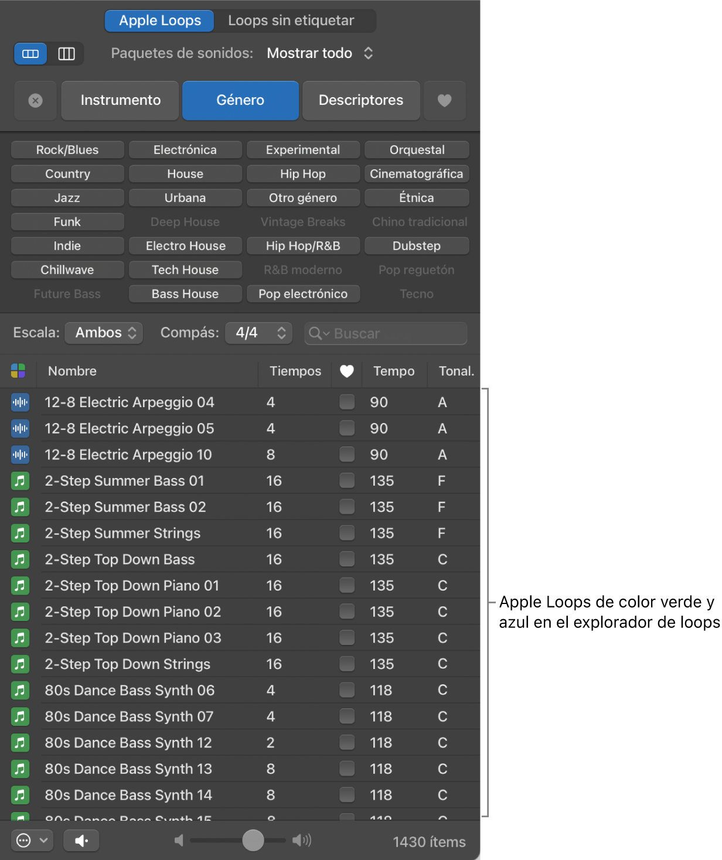Open the Compás 4/4 dropdown
This screenshot has height=860, width=722.
click(259, 333)
